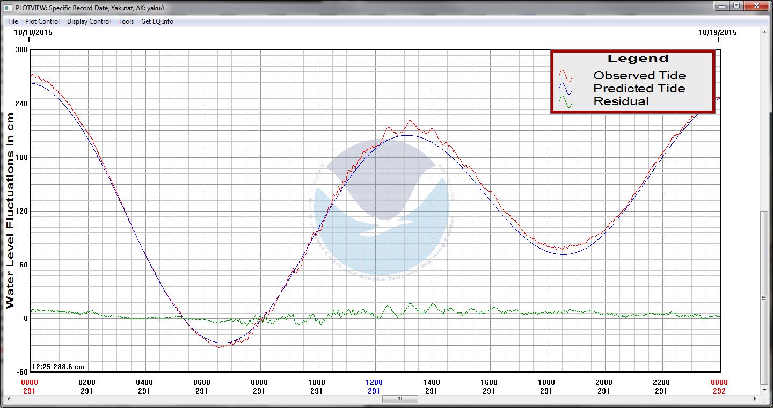Click the horizontal scrollbar left arrow
The image size is (773, 408).
click(5, 399)
